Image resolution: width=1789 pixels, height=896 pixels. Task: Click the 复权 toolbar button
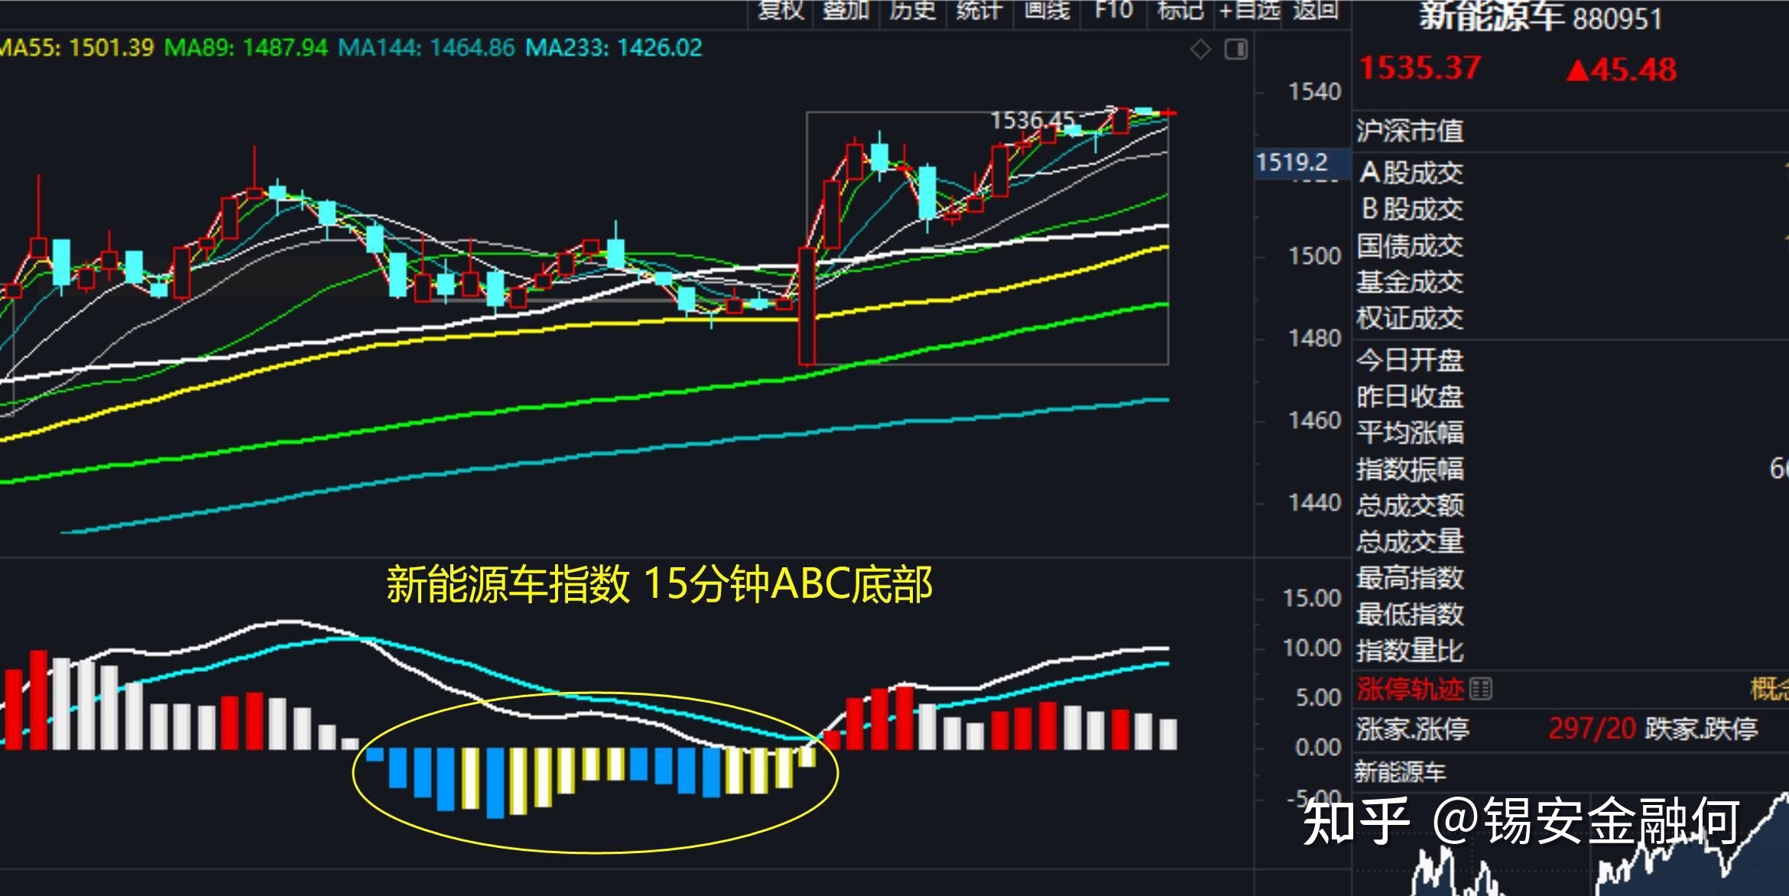(x=780, y=11)
